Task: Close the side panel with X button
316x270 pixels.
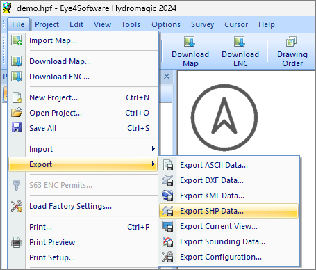Action: point(167,77)
